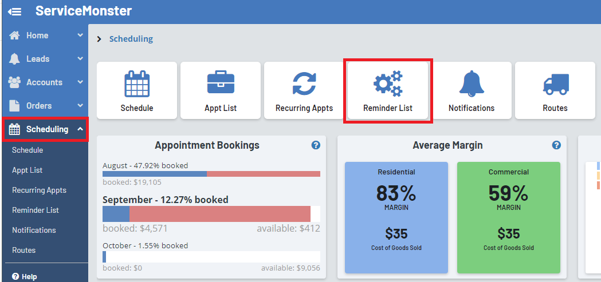The height and width of the screenshot is (282, 601).
Task: Expand the Orders sidebar section
Action: tap(45, 106)
